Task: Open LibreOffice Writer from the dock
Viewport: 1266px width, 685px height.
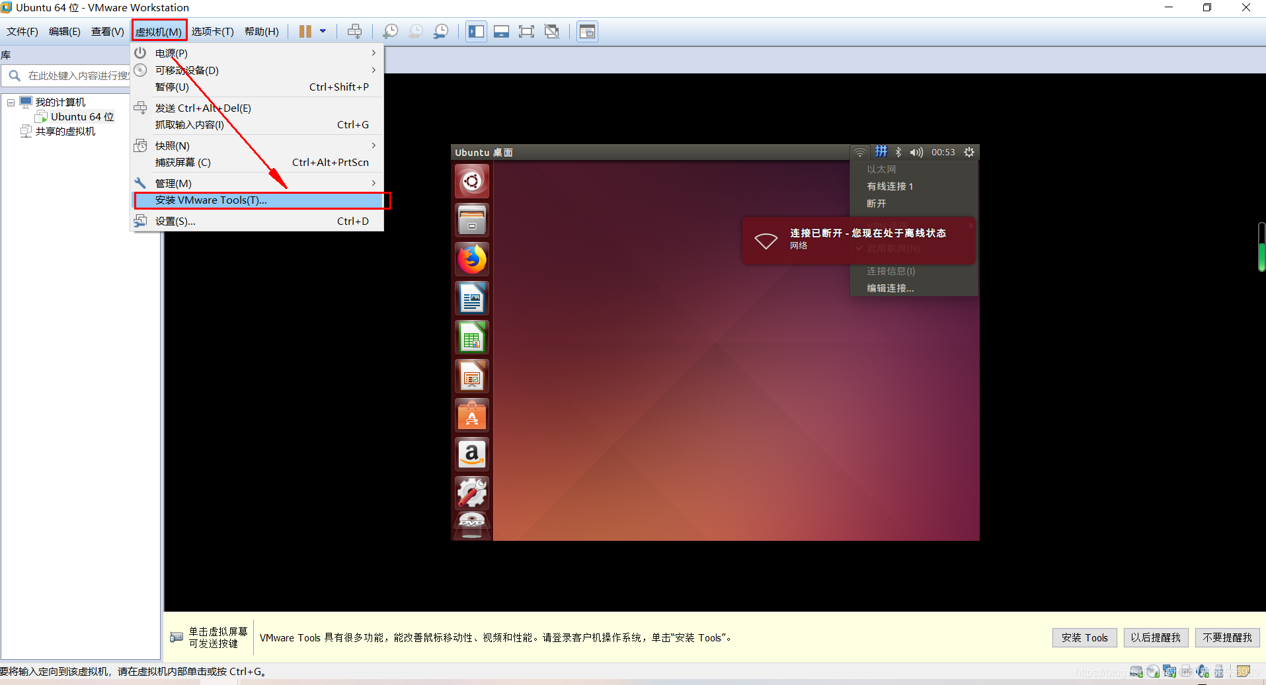Action: click(472, 298)
